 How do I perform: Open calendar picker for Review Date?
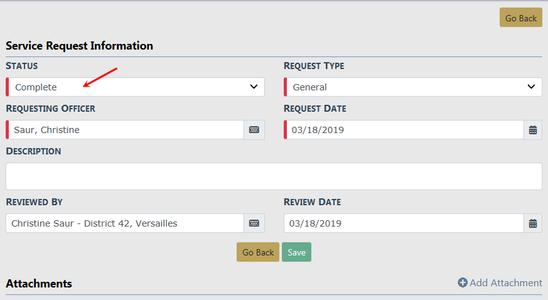tap(533, 223)
